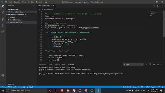Click the Windows search box
Viewport: 165px width, 93px height.
[27, 91]
